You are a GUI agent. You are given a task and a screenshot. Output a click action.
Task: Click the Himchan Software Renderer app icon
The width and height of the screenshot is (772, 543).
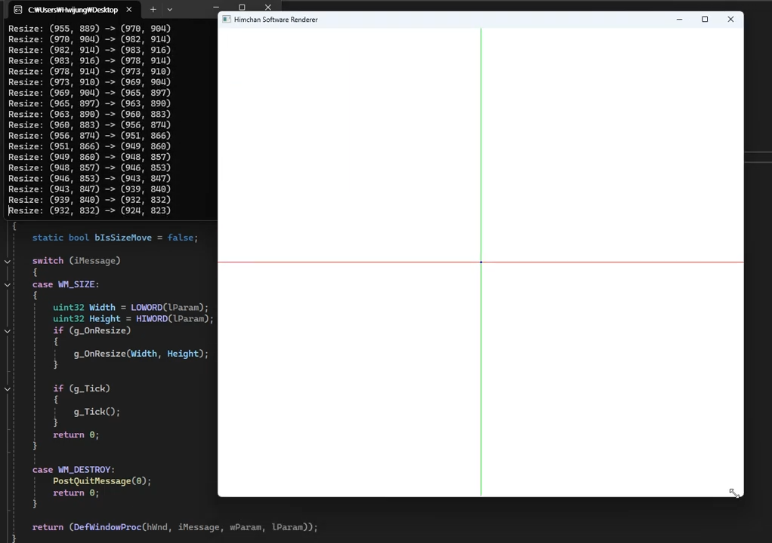226,20
